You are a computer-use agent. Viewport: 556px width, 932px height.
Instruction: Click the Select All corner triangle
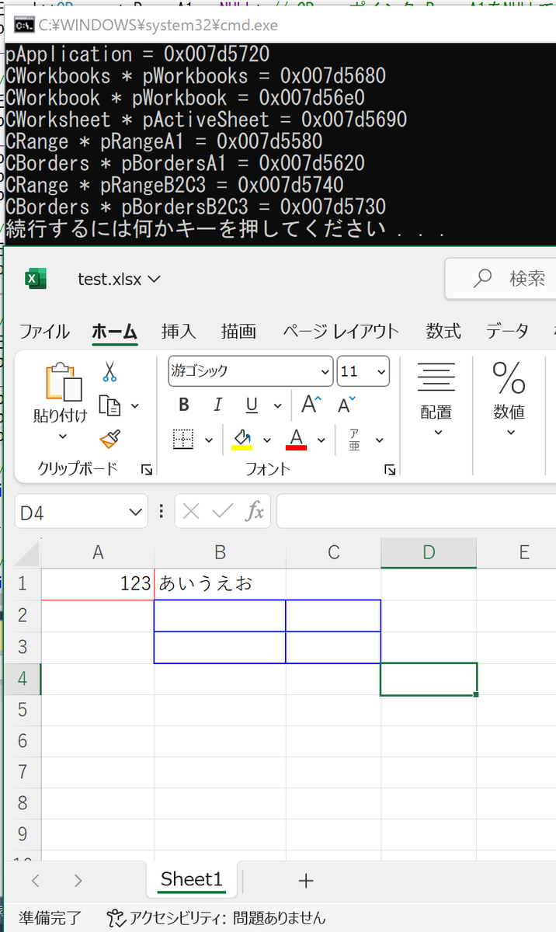[x=28, y=554]
